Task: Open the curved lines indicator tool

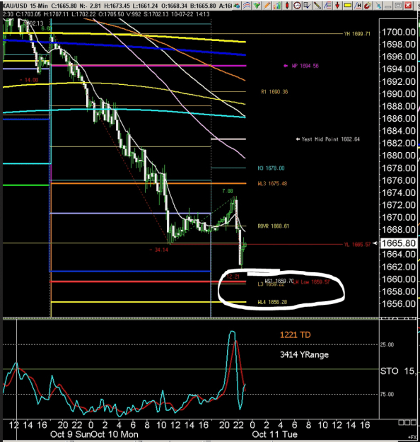Action: 247,6
